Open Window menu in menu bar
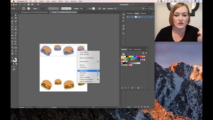This screenshot has width=213, height=120. (74, 1)
